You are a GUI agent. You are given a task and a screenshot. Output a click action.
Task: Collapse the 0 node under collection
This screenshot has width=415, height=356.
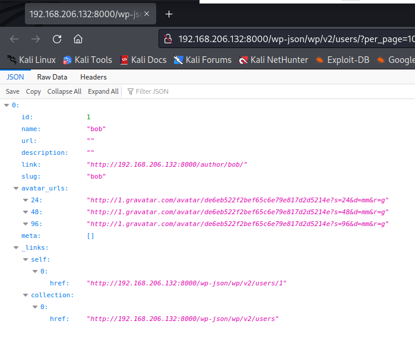[35, 307]
